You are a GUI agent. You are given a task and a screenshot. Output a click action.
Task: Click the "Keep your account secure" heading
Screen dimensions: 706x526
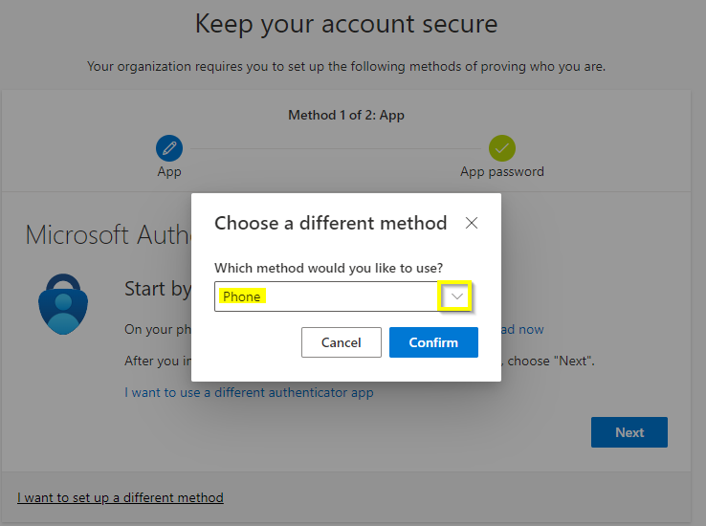coord(346,24)
